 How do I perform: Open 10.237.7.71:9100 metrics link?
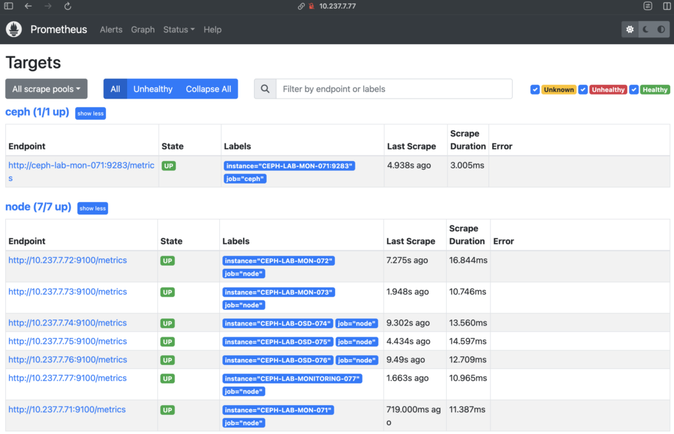click(67, 410)
